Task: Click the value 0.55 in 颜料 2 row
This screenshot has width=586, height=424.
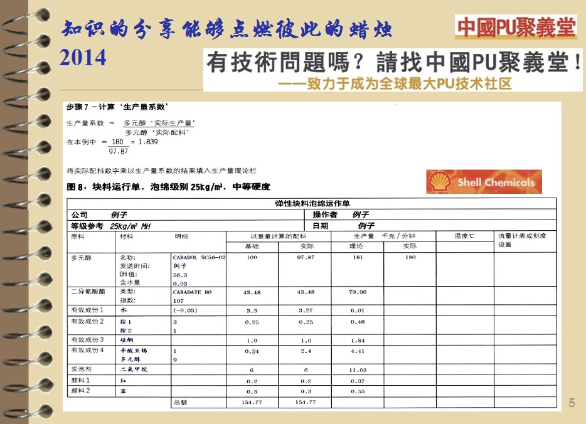Action: [358, 392]
